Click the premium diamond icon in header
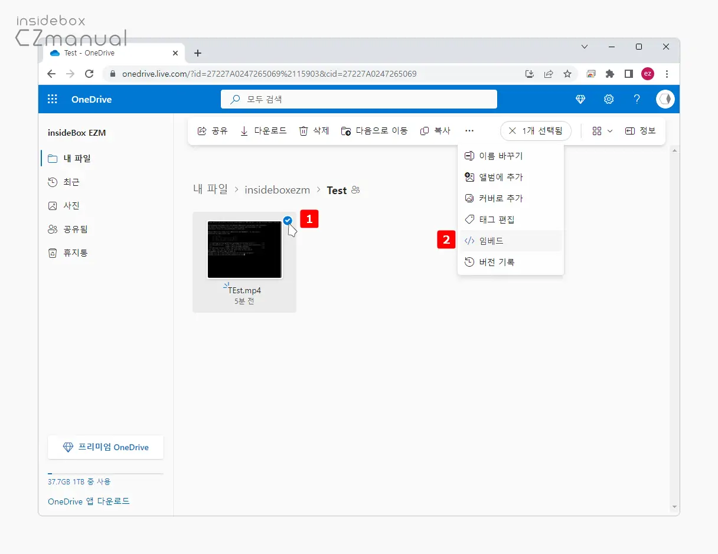718x554 pixels. tap(580, 99)
